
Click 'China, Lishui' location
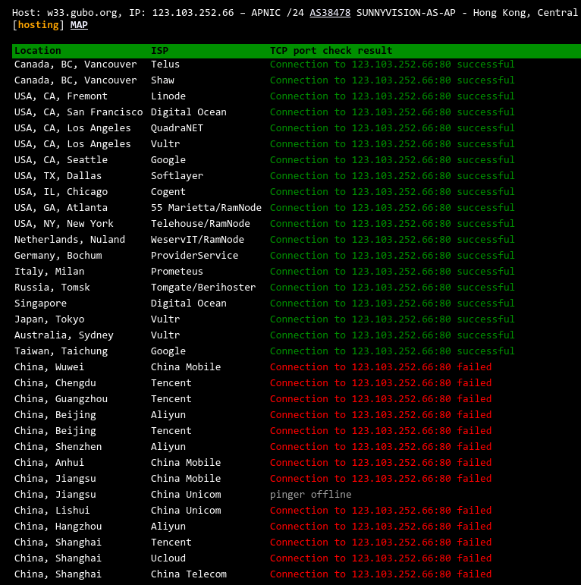pos(52,511)
